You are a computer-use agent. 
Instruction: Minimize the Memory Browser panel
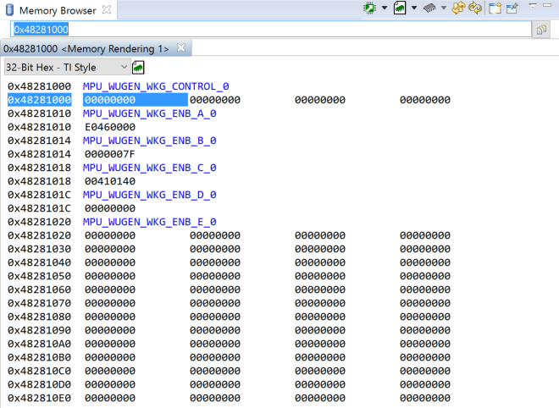[x=547, y=5]
